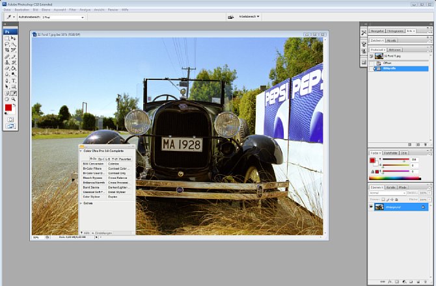Open the Favoriten filter tab

tap(125, 159)
